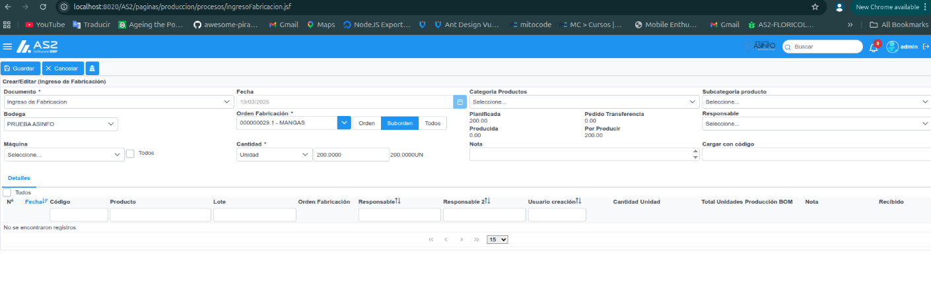
Task: Expand the Categoría Productos dropdown
Action: pyautogui.click(x=584, y=102)
